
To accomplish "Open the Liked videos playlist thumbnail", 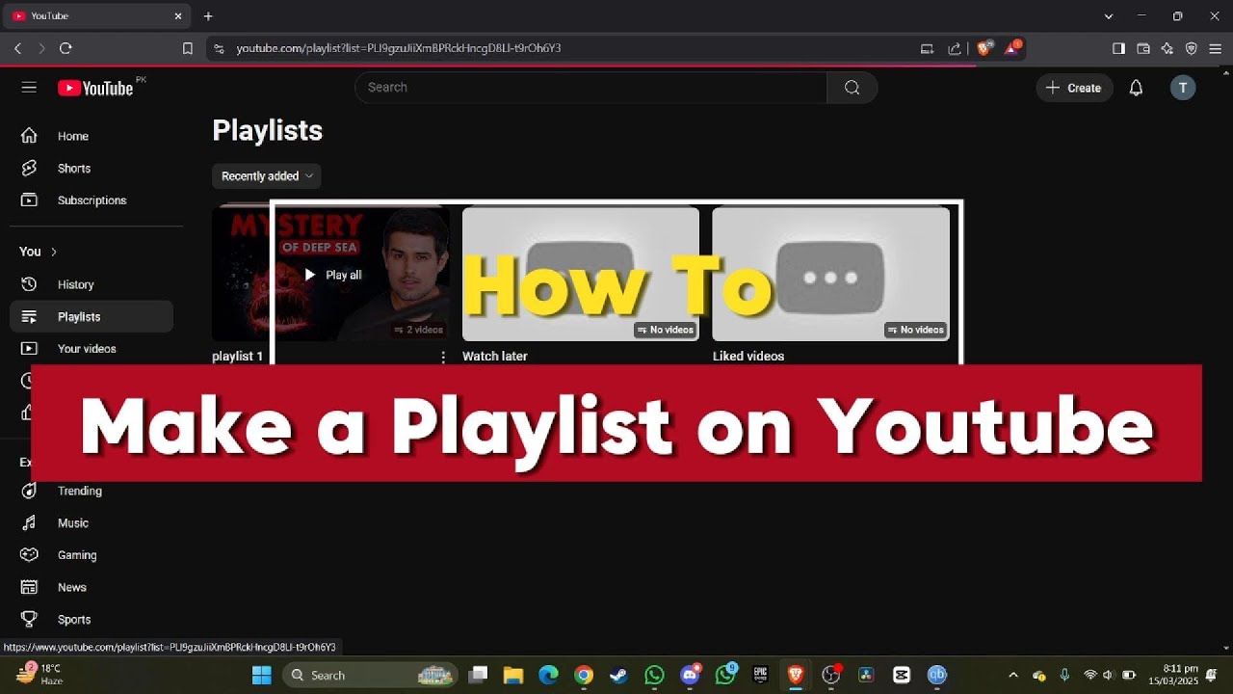I will tap(830, 274).
